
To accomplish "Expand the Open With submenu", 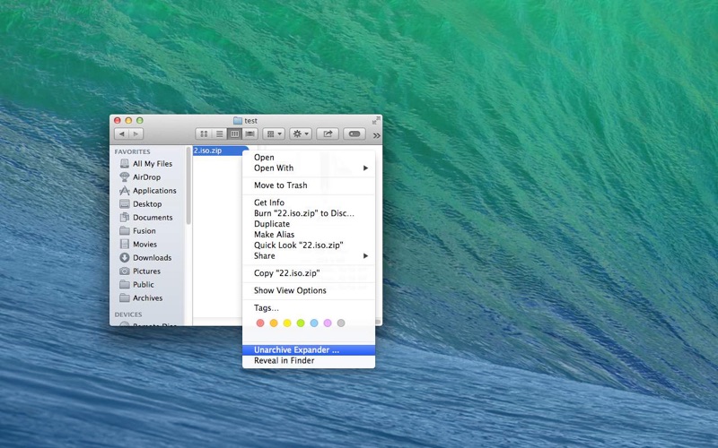I will click(309, 168).
